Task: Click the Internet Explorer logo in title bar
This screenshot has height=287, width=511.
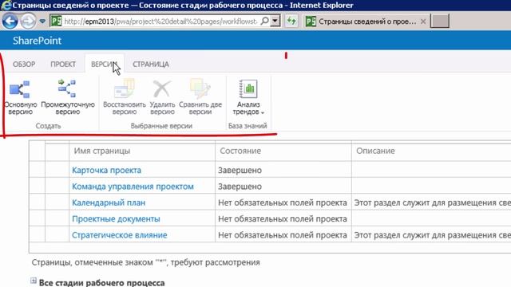Action: [x=6, y=6]
